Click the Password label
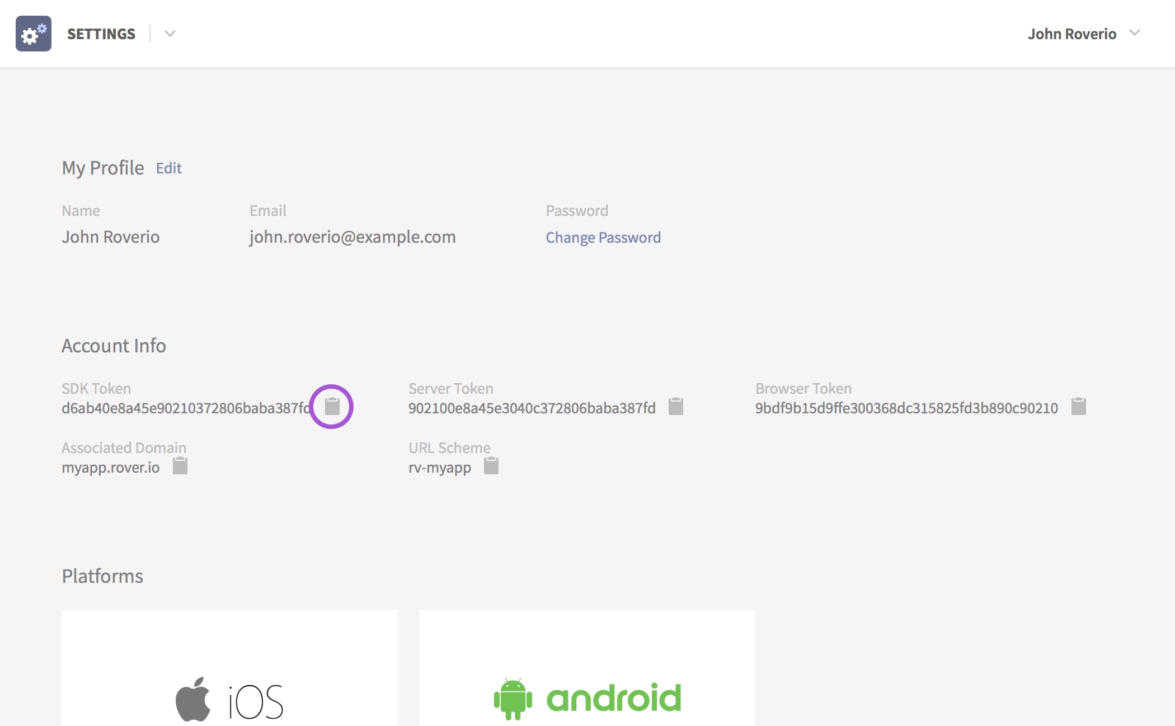This screenshot has width=1175, height=726. click(x=577, y=210)
